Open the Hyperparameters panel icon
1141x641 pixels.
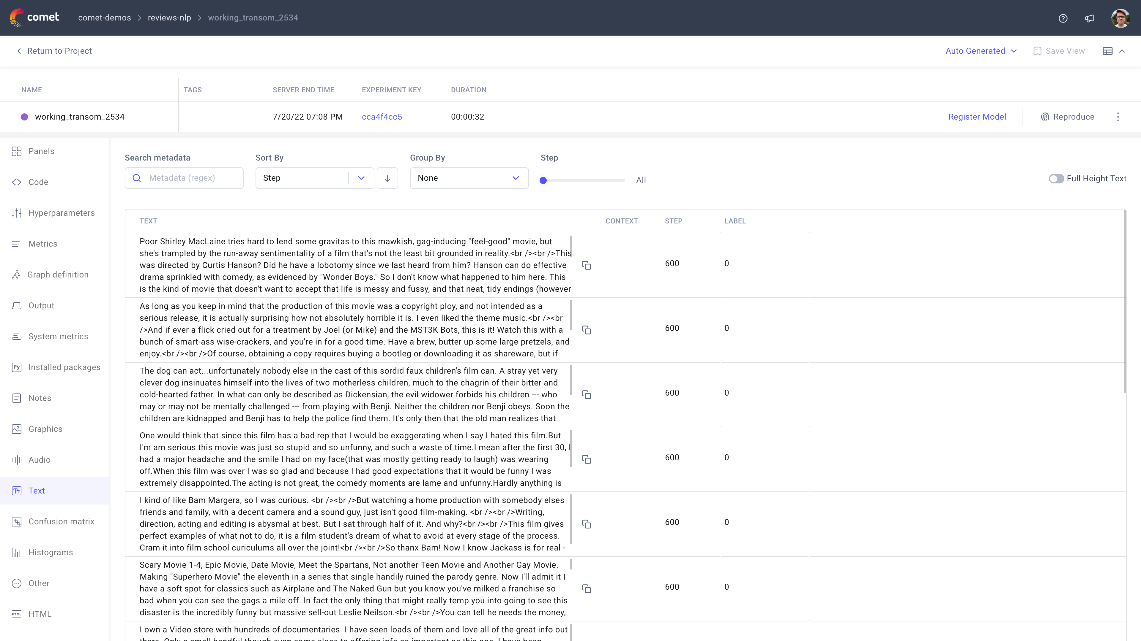(17, 213)
